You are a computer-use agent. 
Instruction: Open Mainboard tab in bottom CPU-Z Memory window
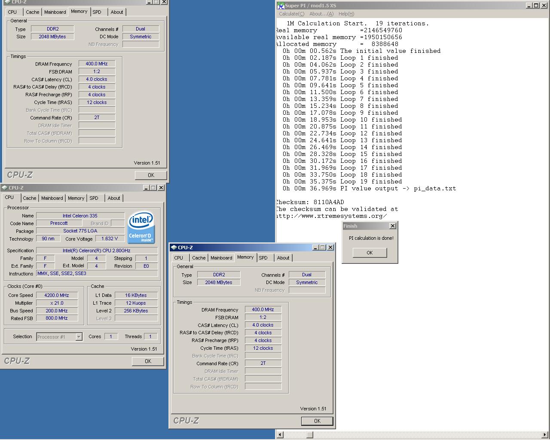coord(221,258)
